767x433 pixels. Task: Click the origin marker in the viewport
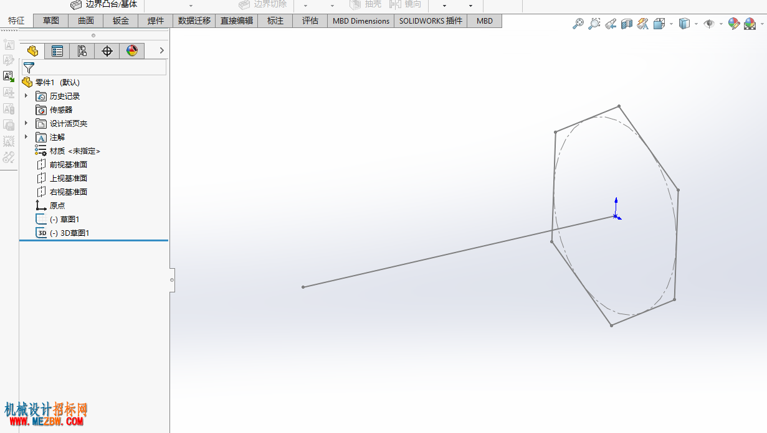click(616, 216)
